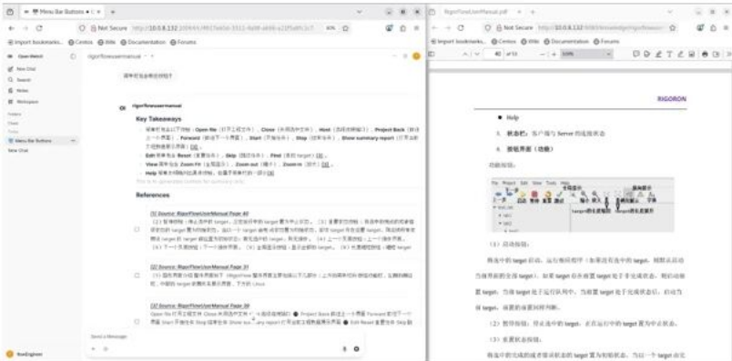
Task: Select the Menu Bar Buttons browser tab
Action: (64, 12)
